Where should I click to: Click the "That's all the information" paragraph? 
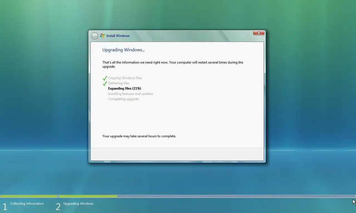[x=173, y=64]
